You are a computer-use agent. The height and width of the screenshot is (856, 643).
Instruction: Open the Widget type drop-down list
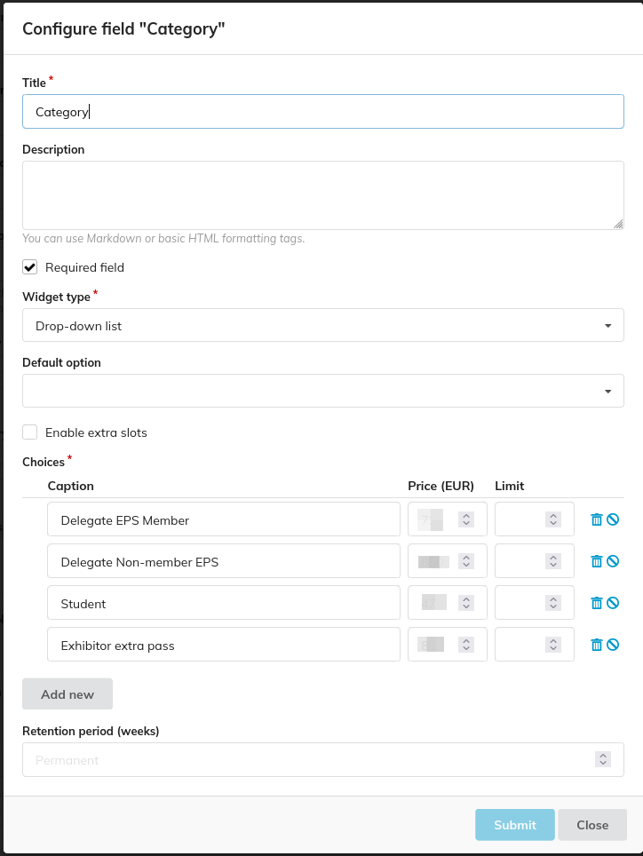(322, 326)
